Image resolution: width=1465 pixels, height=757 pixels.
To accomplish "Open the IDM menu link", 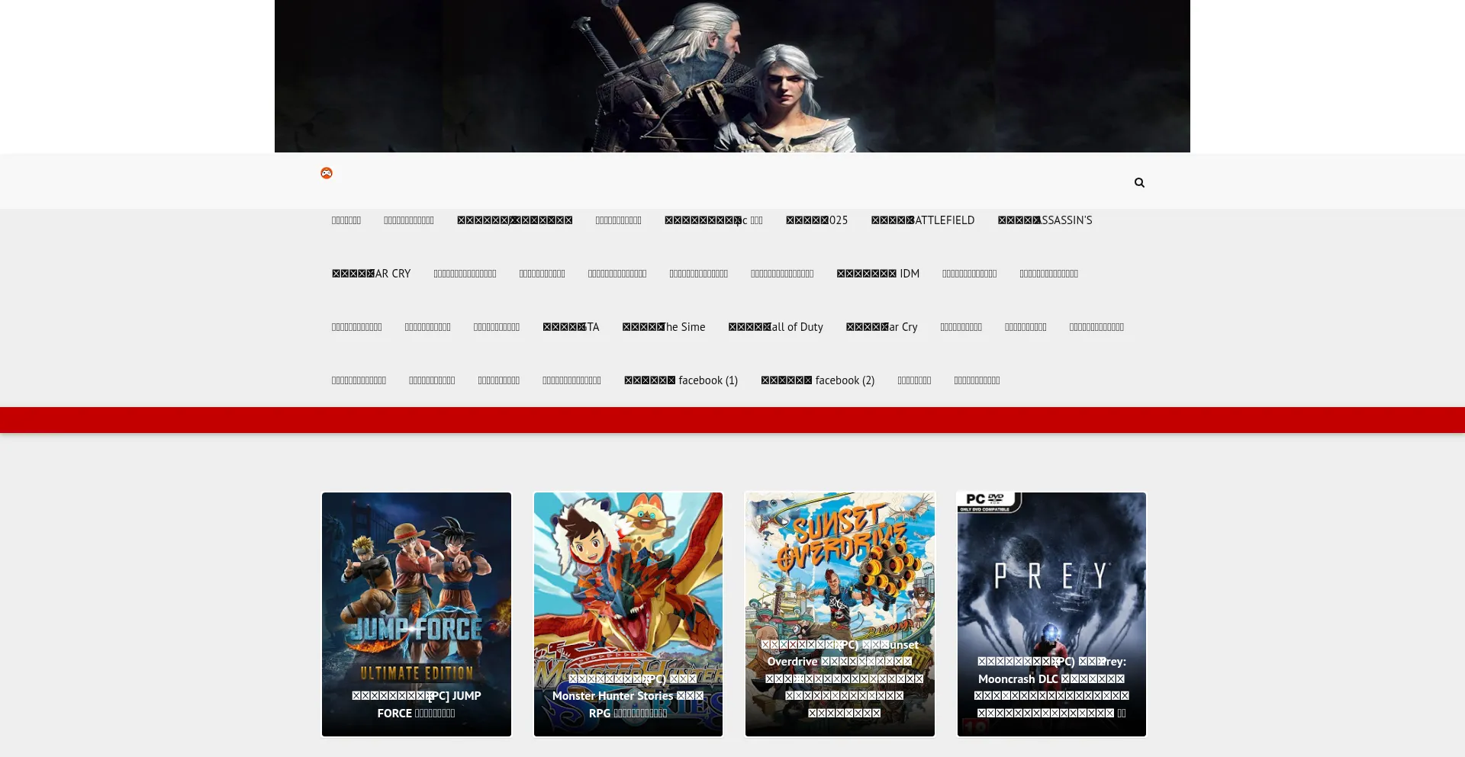I will 877,274.
